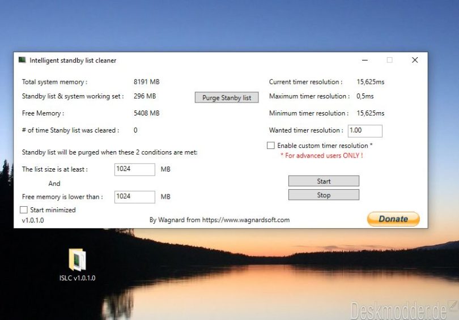Minimize the Intelligent standby list cleaner window
The image size is (459, 320).
pos(363,60)
